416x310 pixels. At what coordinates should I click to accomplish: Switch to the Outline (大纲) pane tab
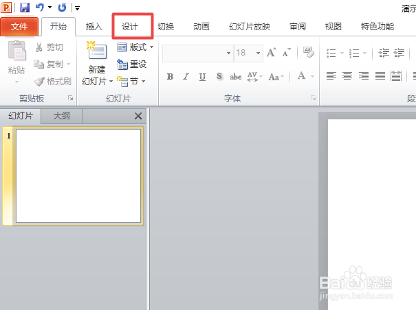[x=62, y=116]
